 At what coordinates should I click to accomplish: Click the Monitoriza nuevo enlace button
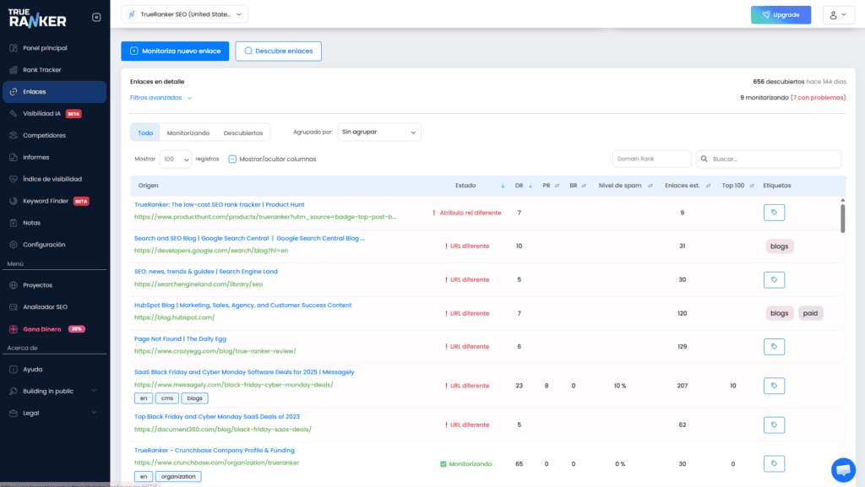point(175,51)
